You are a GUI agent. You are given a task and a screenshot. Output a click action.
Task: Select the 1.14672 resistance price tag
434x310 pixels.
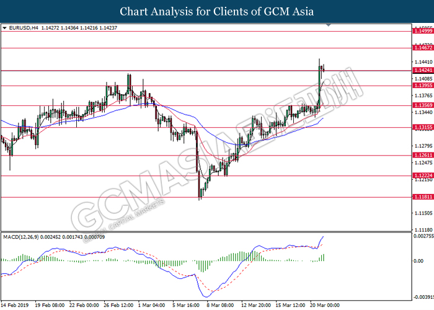pos(423,47)
